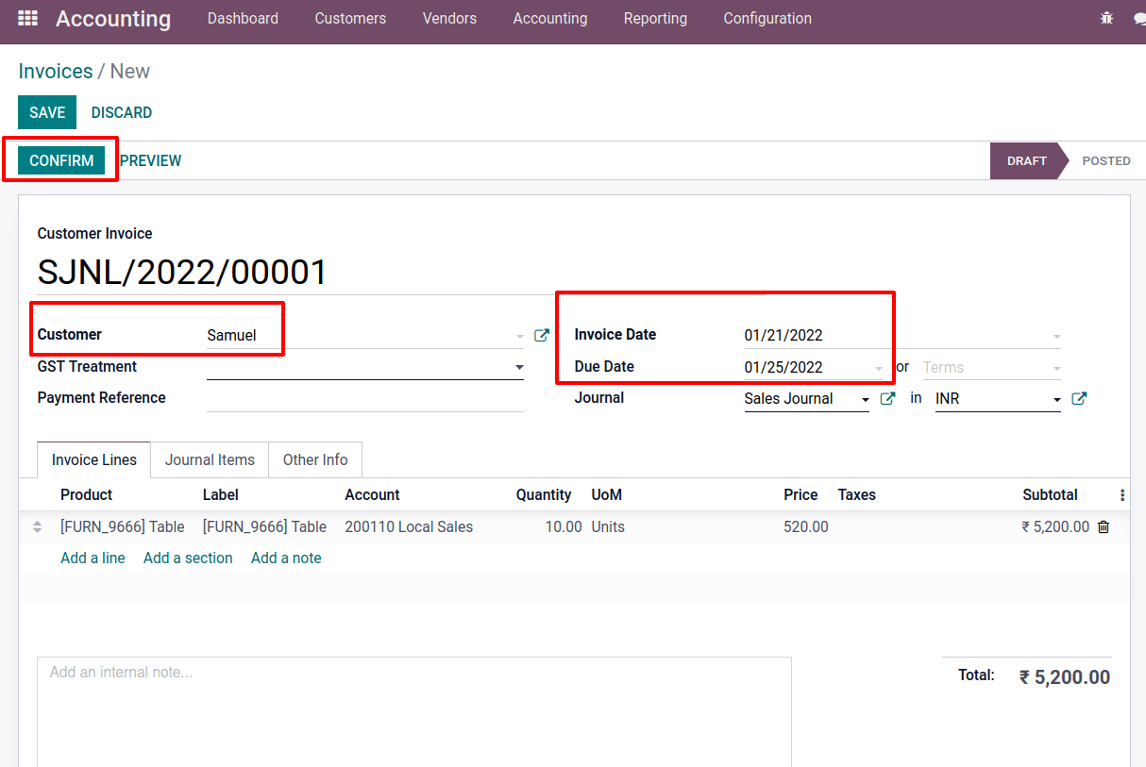
Task: Go back to Invoices breadcrumb
Action: 56,72
